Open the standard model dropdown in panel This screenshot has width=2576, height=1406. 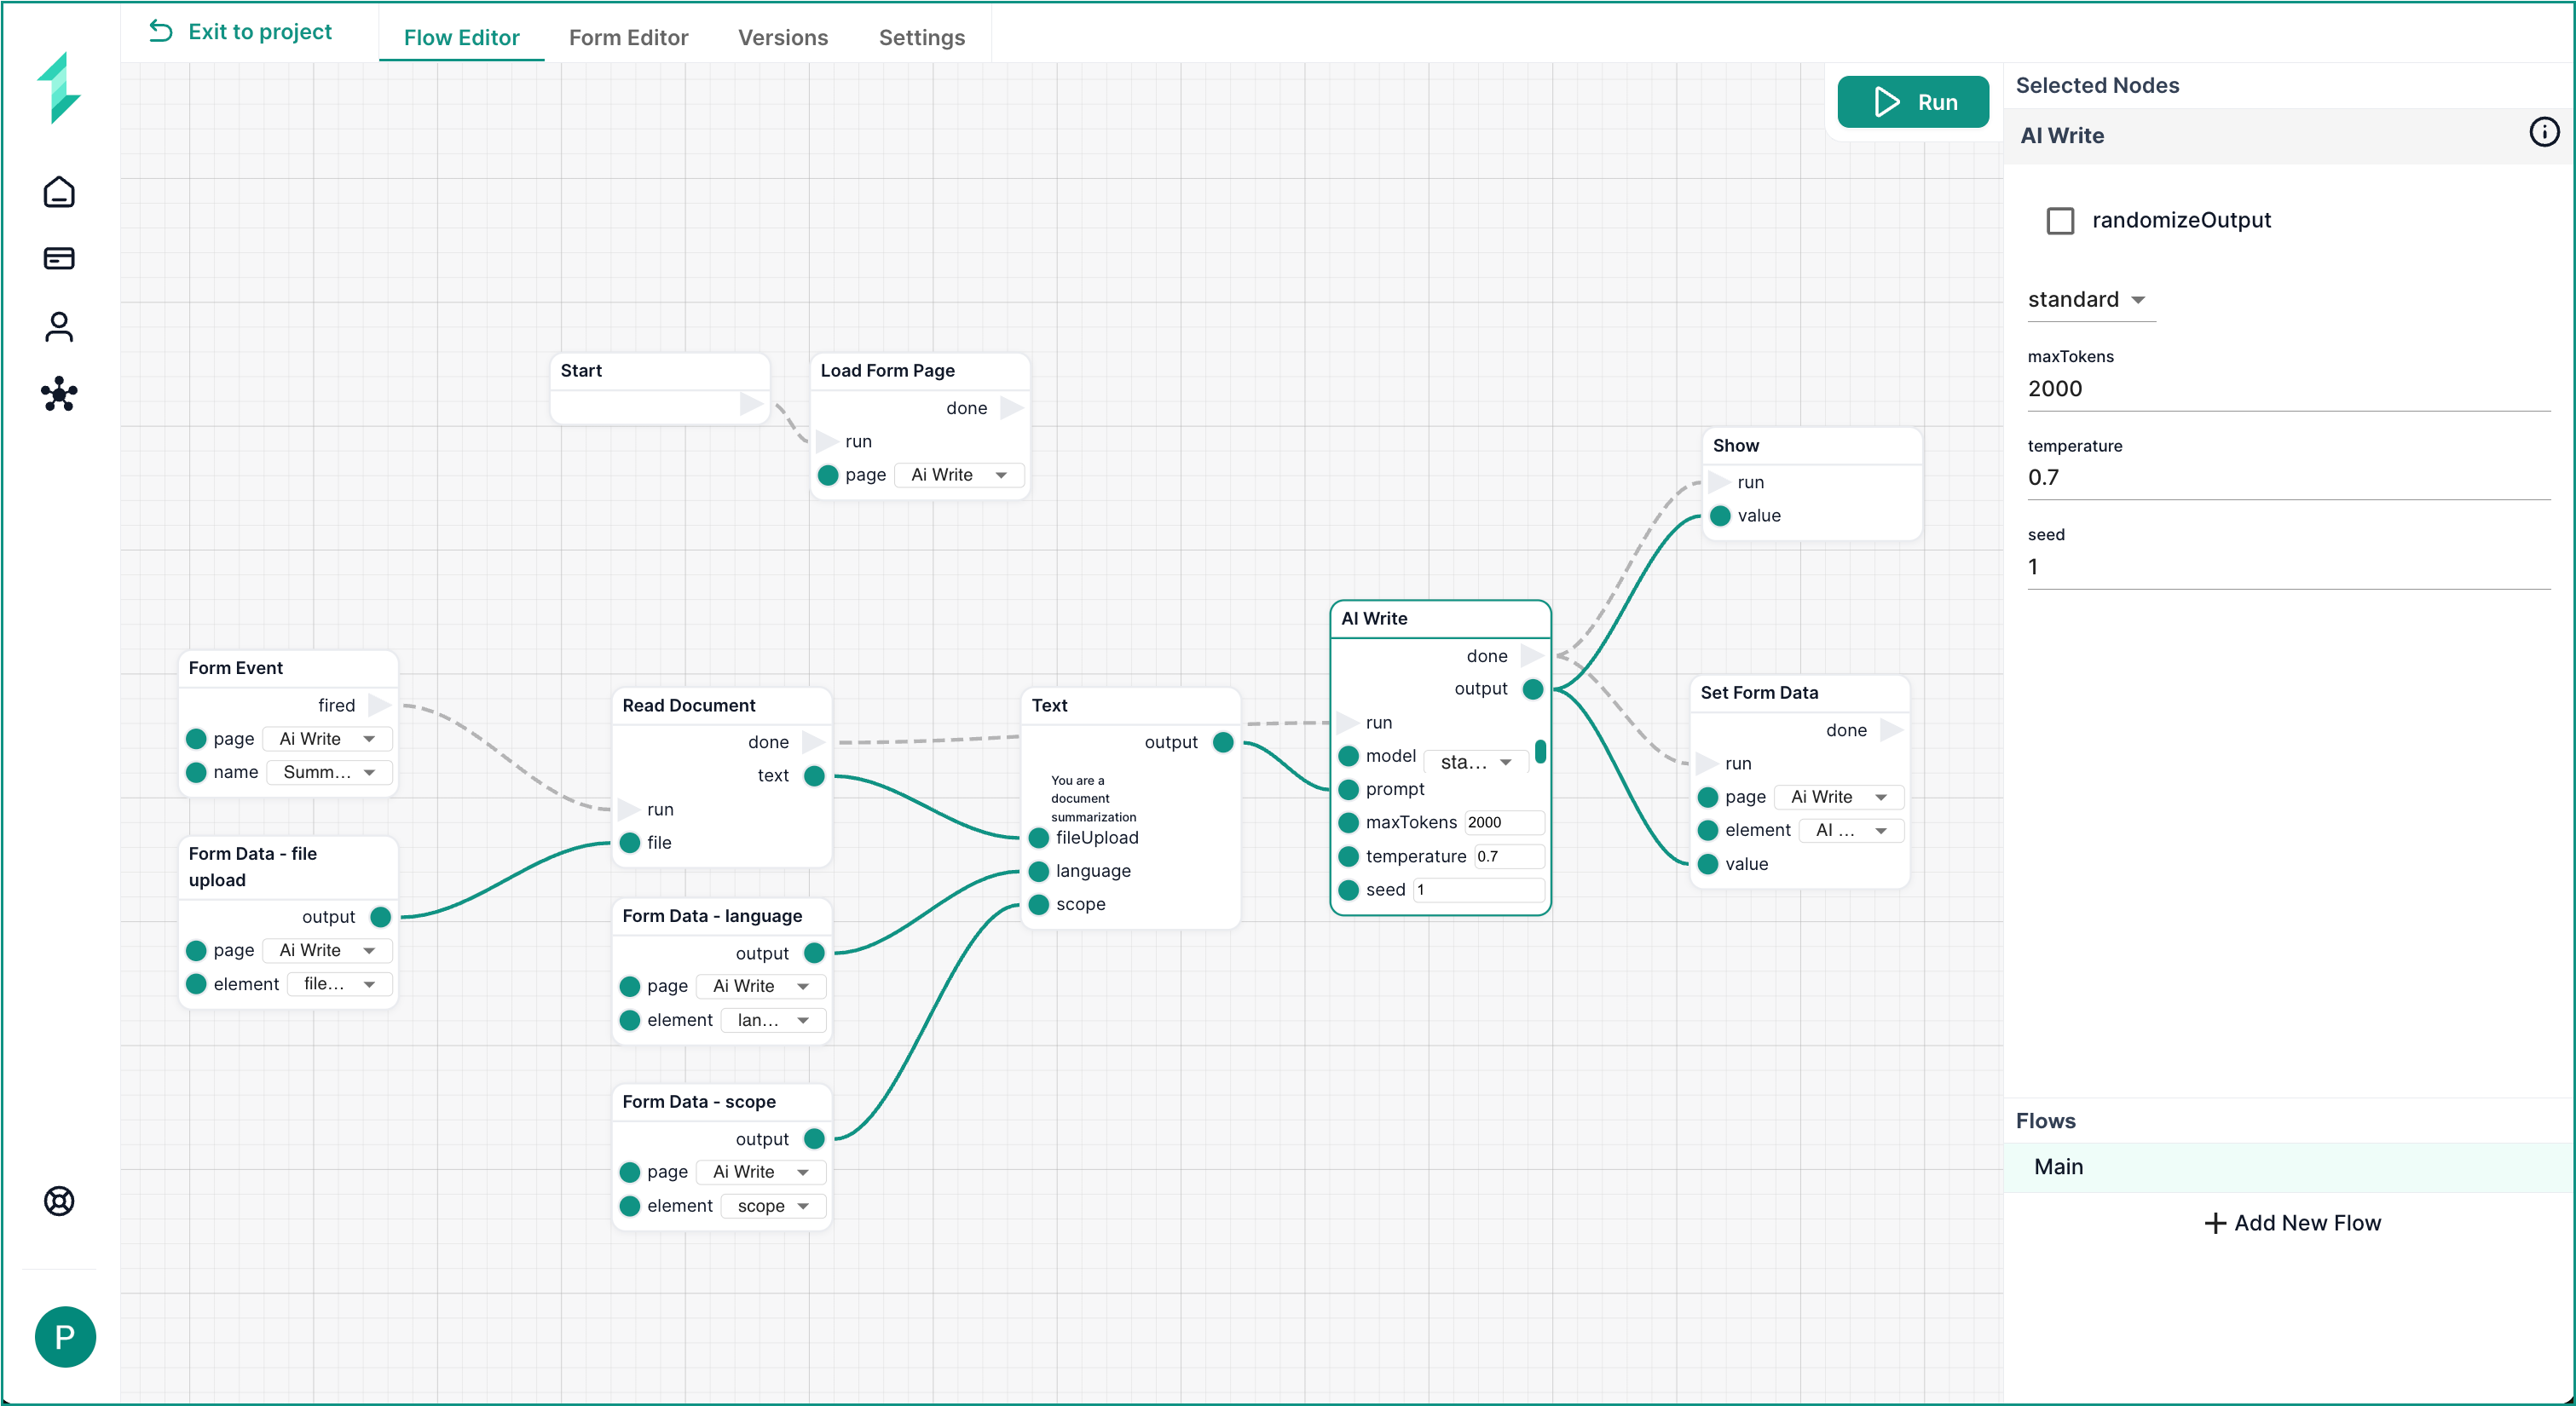click(x=2090, y=300)
